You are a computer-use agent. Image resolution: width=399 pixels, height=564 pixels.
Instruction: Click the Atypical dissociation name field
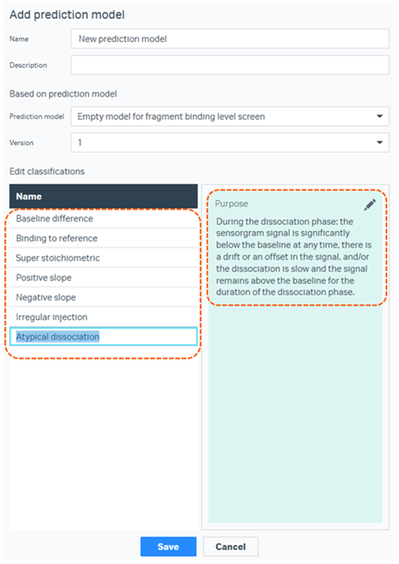point(103,336)
